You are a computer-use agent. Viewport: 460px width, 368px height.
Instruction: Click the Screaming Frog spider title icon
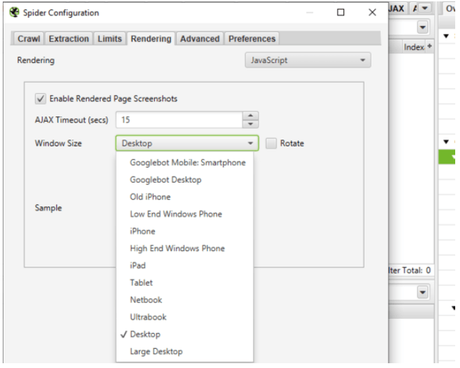10,13
